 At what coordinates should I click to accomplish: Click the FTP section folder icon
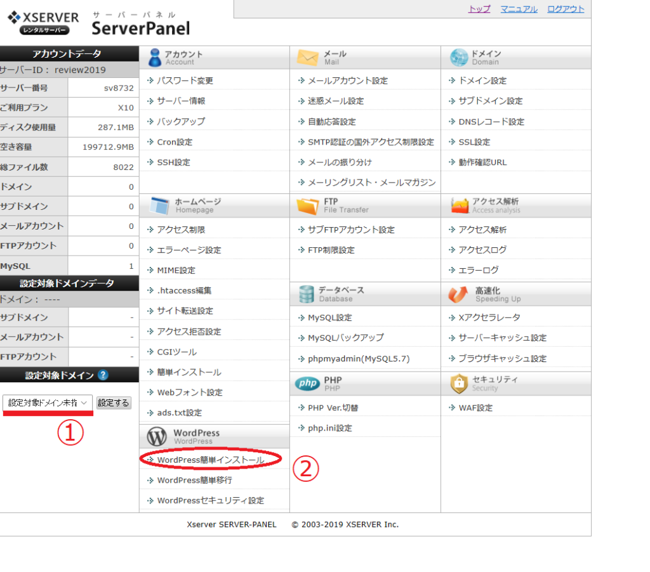(308, 206)
